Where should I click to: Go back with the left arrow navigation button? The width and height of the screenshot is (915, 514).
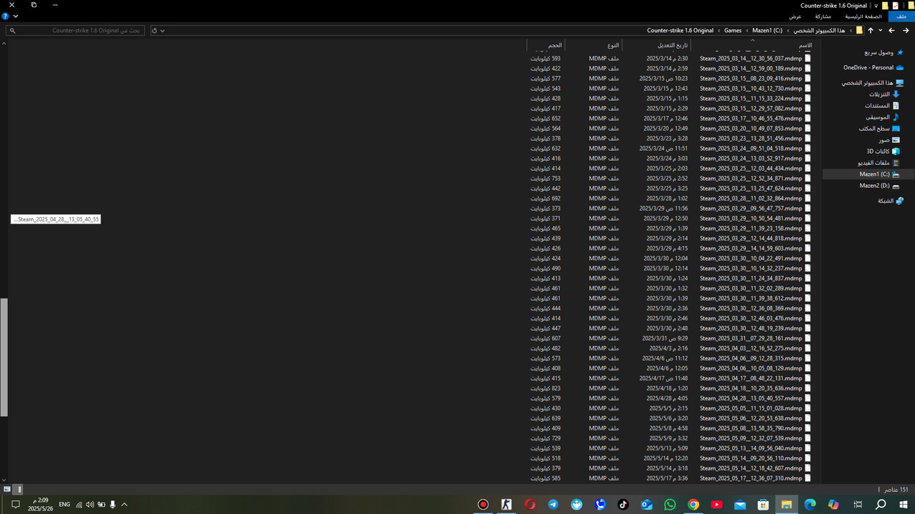point(891,31)
